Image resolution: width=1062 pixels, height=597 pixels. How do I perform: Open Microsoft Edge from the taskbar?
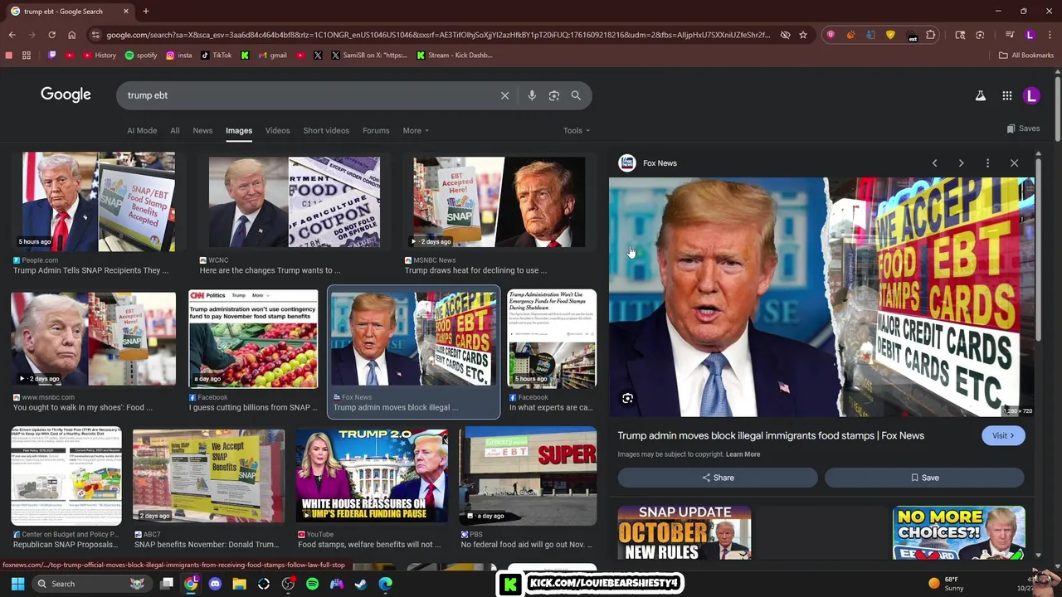pyautogui.click(x=385, y=584)
